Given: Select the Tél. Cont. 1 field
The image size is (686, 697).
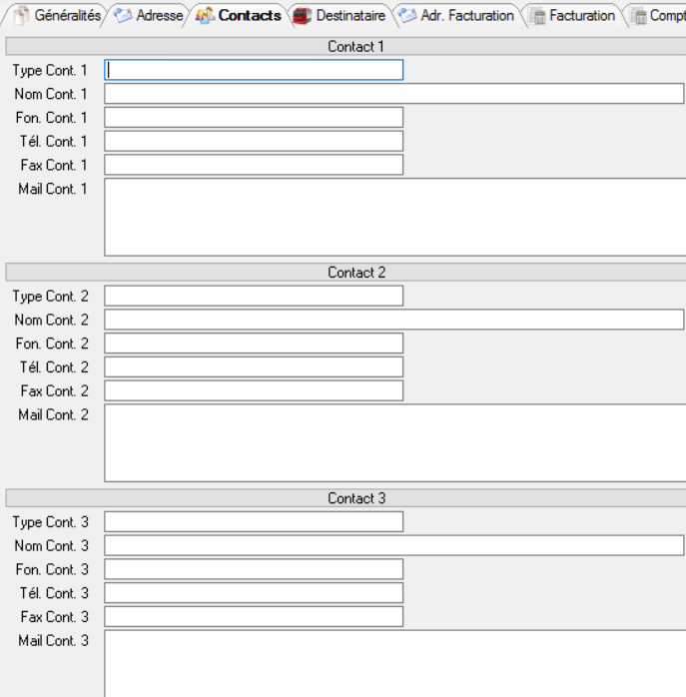Looking at the screenshot, I should [x=254, y=141].
